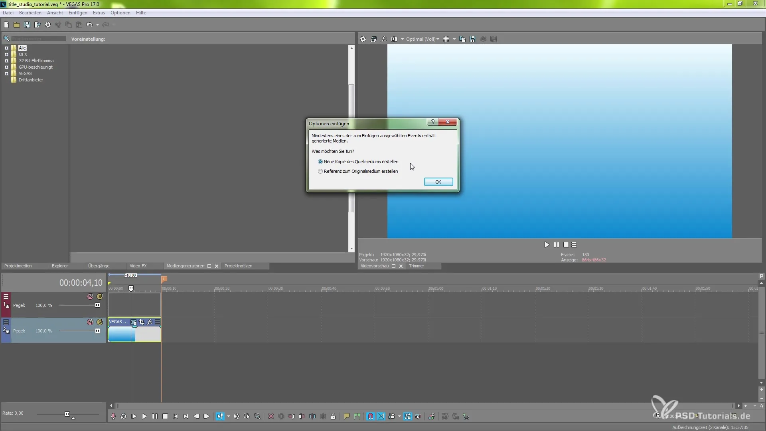The image size is (766, 431).
Task: Focus the plug-in search field
Action: click(38, 39)
